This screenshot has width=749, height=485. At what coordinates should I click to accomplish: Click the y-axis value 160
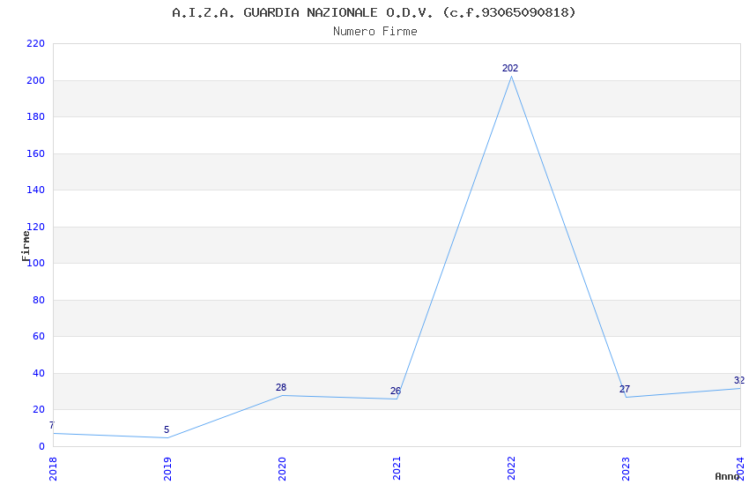point(36,153)
